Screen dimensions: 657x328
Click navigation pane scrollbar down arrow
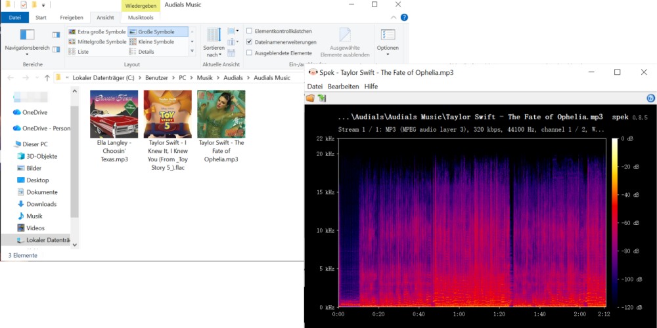click(x=75, y=245)
